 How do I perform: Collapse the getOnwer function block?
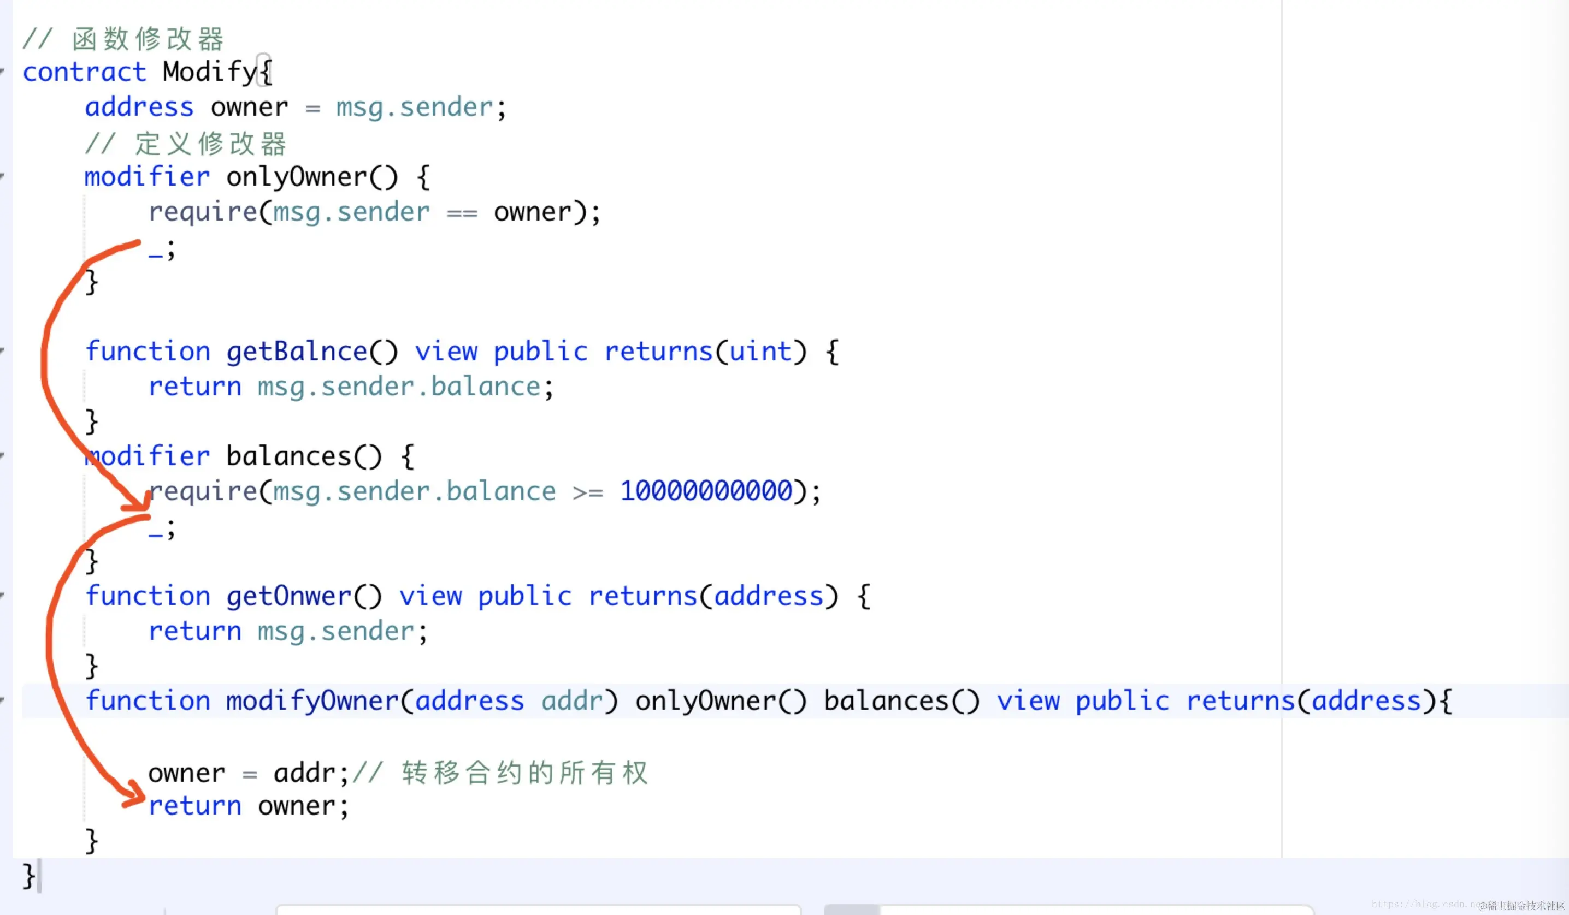coord(3,596)
